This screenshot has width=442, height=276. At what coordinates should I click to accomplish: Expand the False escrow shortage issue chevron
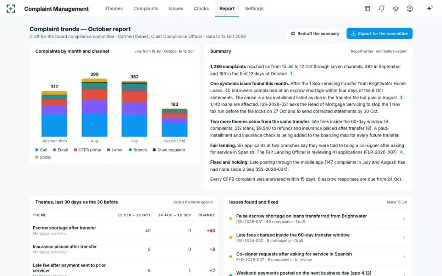404,219
